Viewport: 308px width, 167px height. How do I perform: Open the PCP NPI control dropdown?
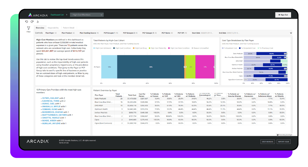click(x=182, y=33)
